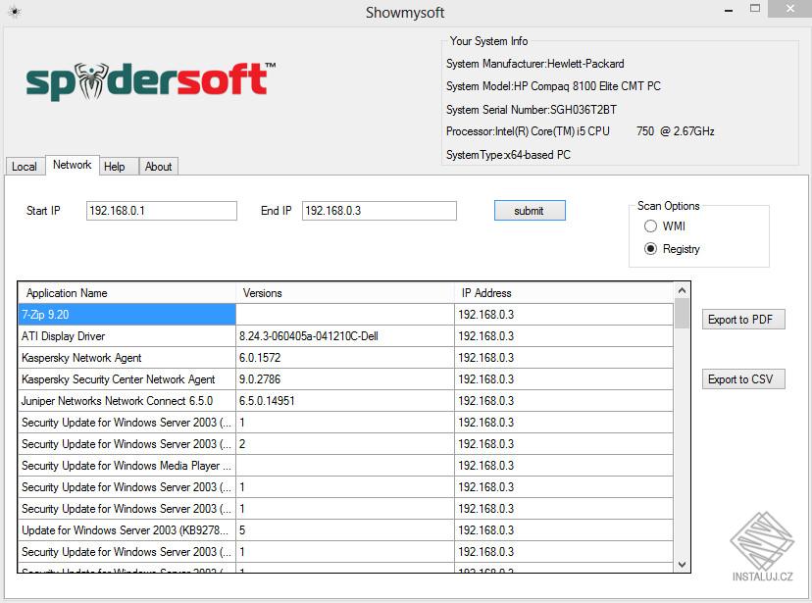The height and width of the screenshot is (603, 812).
Task: Select the Kaspersky Network Agent row
Action: click(x=345, y=358)
